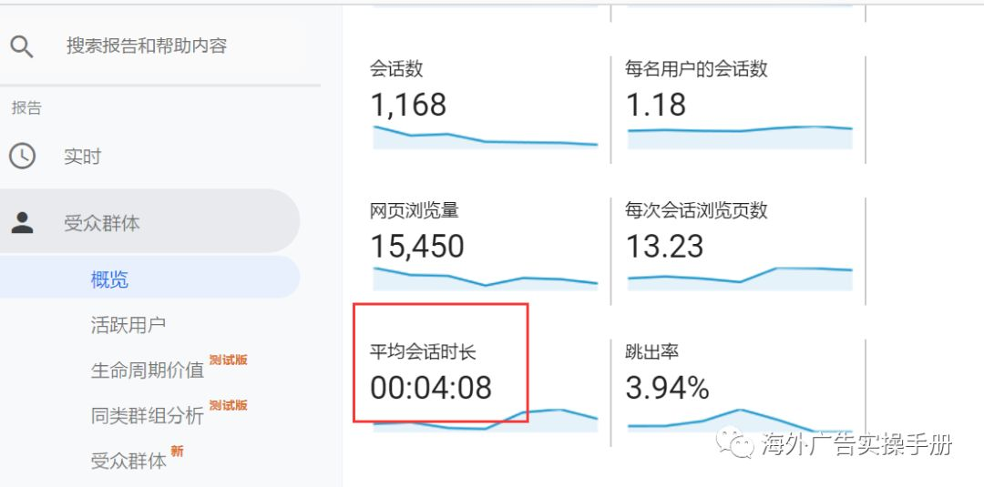
Task: Select the 平均会话时长 metric 00:04:08
Action: pyautogui.click(x=430, y=388)
